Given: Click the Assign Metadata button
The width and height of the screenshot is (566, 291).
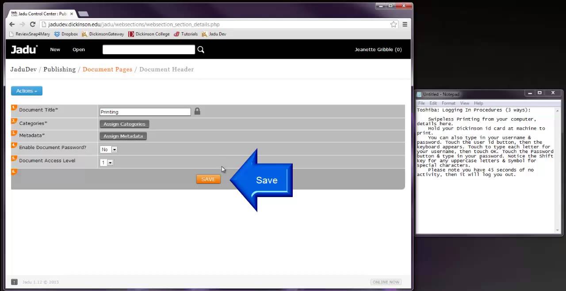Looking at the screenshot, I should click(x=123, y=136).
